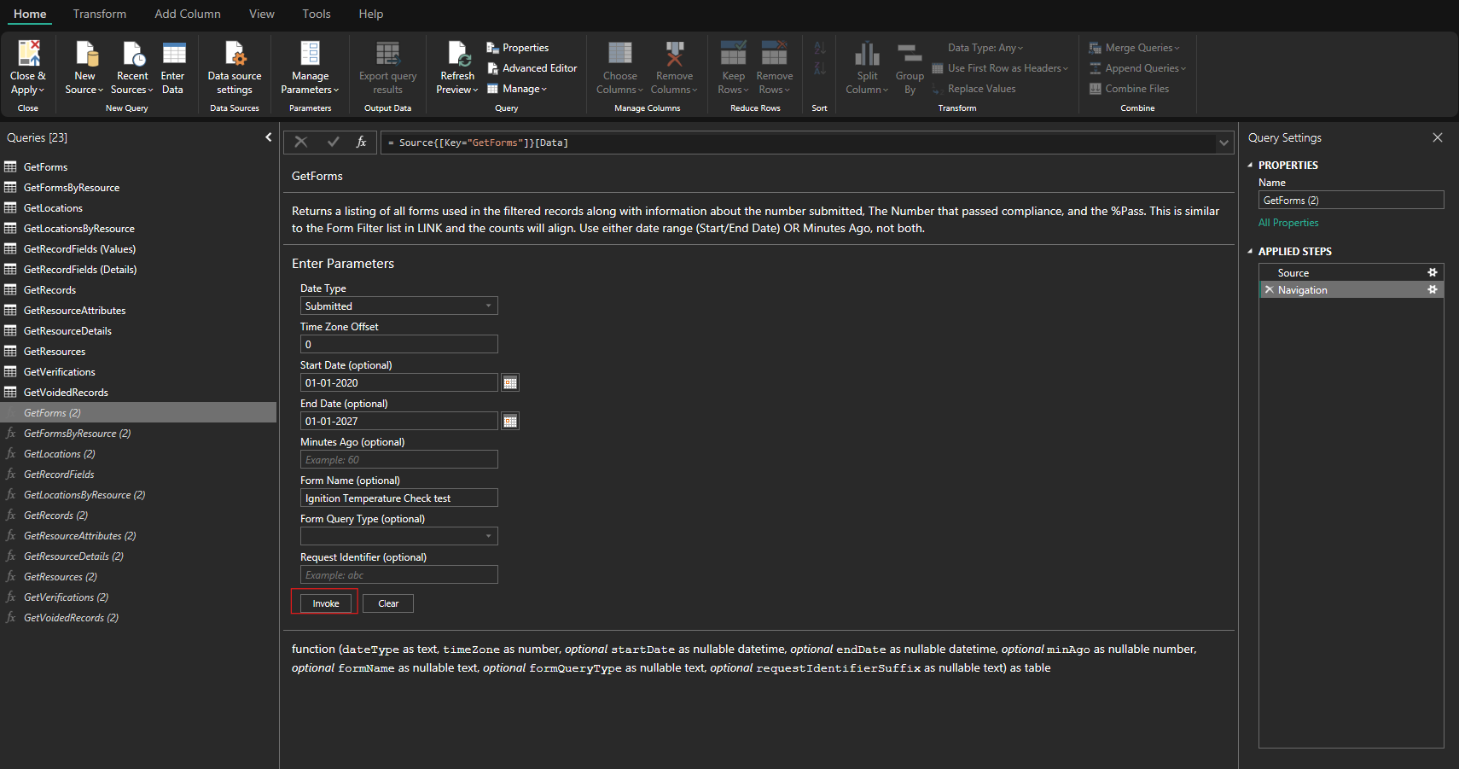Screen dimensions: 1459x769
Task: Delete the Navigation applied step
Action: [x=1269, y=290]
